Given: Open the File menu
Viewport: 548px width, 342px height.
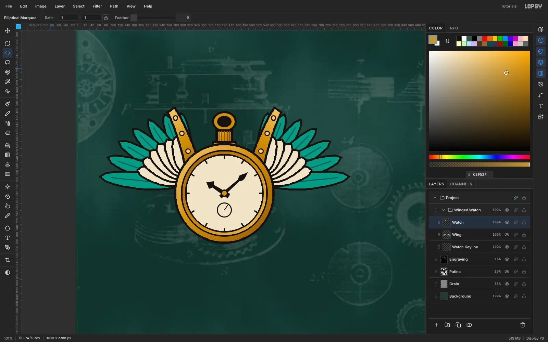Looking at the screenshot, I should tap(9, 6).
